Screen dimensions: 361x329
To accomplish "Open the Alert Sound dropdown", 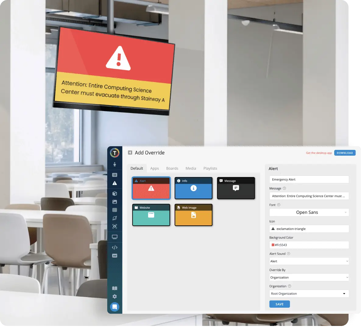I will click(309, 261).
